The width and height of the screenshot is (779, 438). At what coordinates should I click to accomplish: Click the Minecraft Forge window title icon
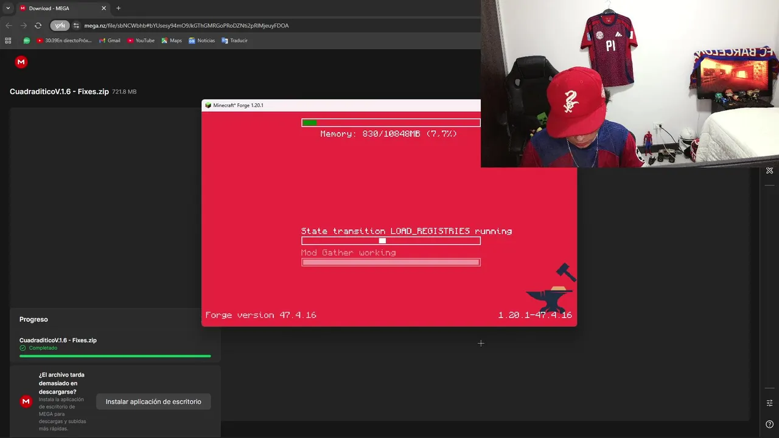(x=208, y=105)
